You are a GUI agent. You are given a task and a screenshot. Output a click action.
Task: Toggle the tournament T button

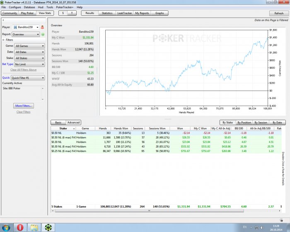pyautogui.click(x=72, y=13)
